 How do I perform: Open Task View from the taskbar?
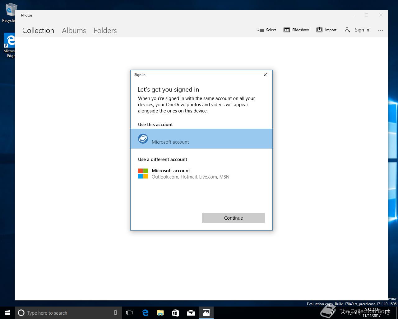[129, 313]
